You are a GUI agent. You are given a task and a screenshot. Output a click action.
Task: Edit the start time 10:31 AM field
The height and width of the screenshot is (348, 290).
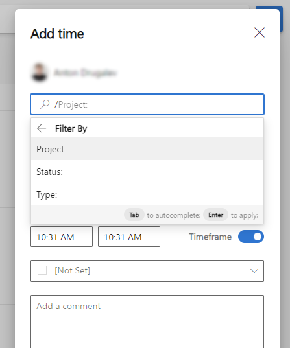[x=62, y=237]
